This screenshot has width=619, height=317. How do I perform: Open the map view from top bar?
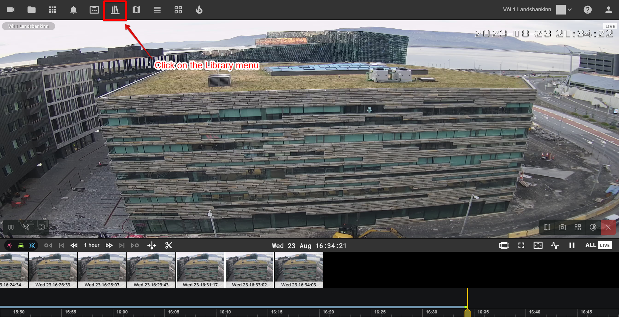point(136,10)
